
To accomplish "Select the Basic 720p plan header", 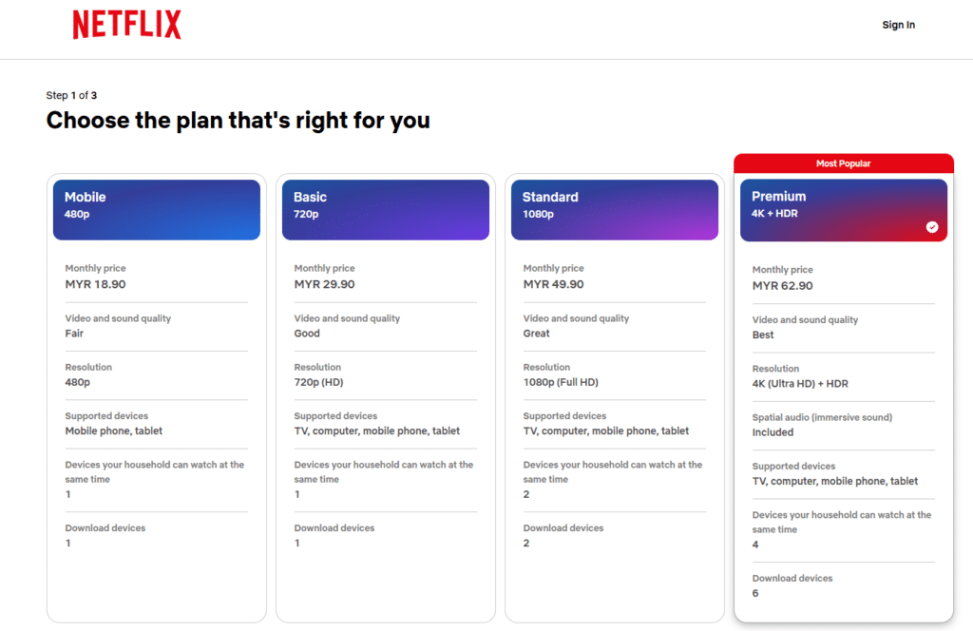I will point(386,210).
